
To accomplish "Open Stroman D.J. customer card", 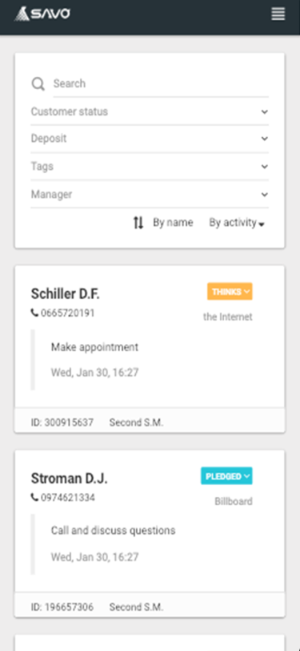I will [x=69, y=479].
